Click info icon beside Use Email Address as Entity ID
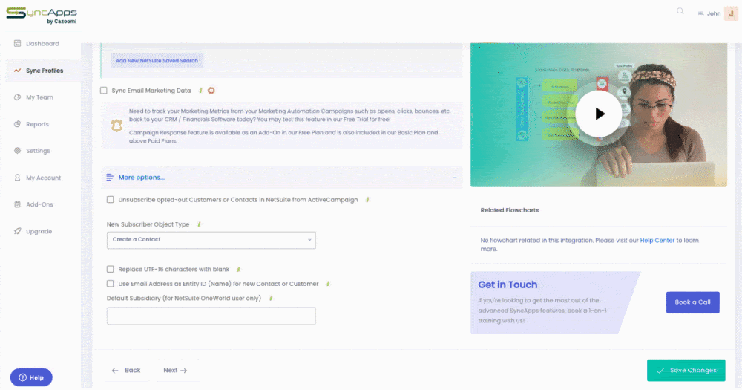This screenshot has width=742, height=390. click(x=328, y=284)
